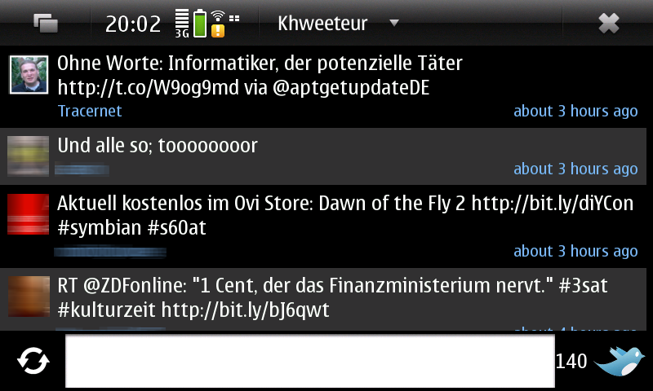The height and width of the screenshot is (391, 653).
Task: Tap the refresh timeline icon
Action: pyautogui.click(x=33, y=361)
